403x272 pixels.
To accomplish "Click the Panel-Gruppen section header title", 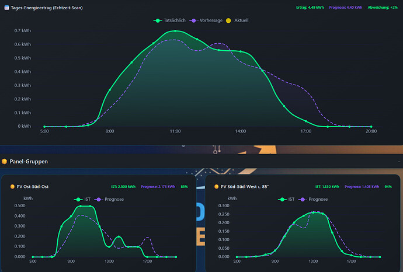I will pos(29,161).
